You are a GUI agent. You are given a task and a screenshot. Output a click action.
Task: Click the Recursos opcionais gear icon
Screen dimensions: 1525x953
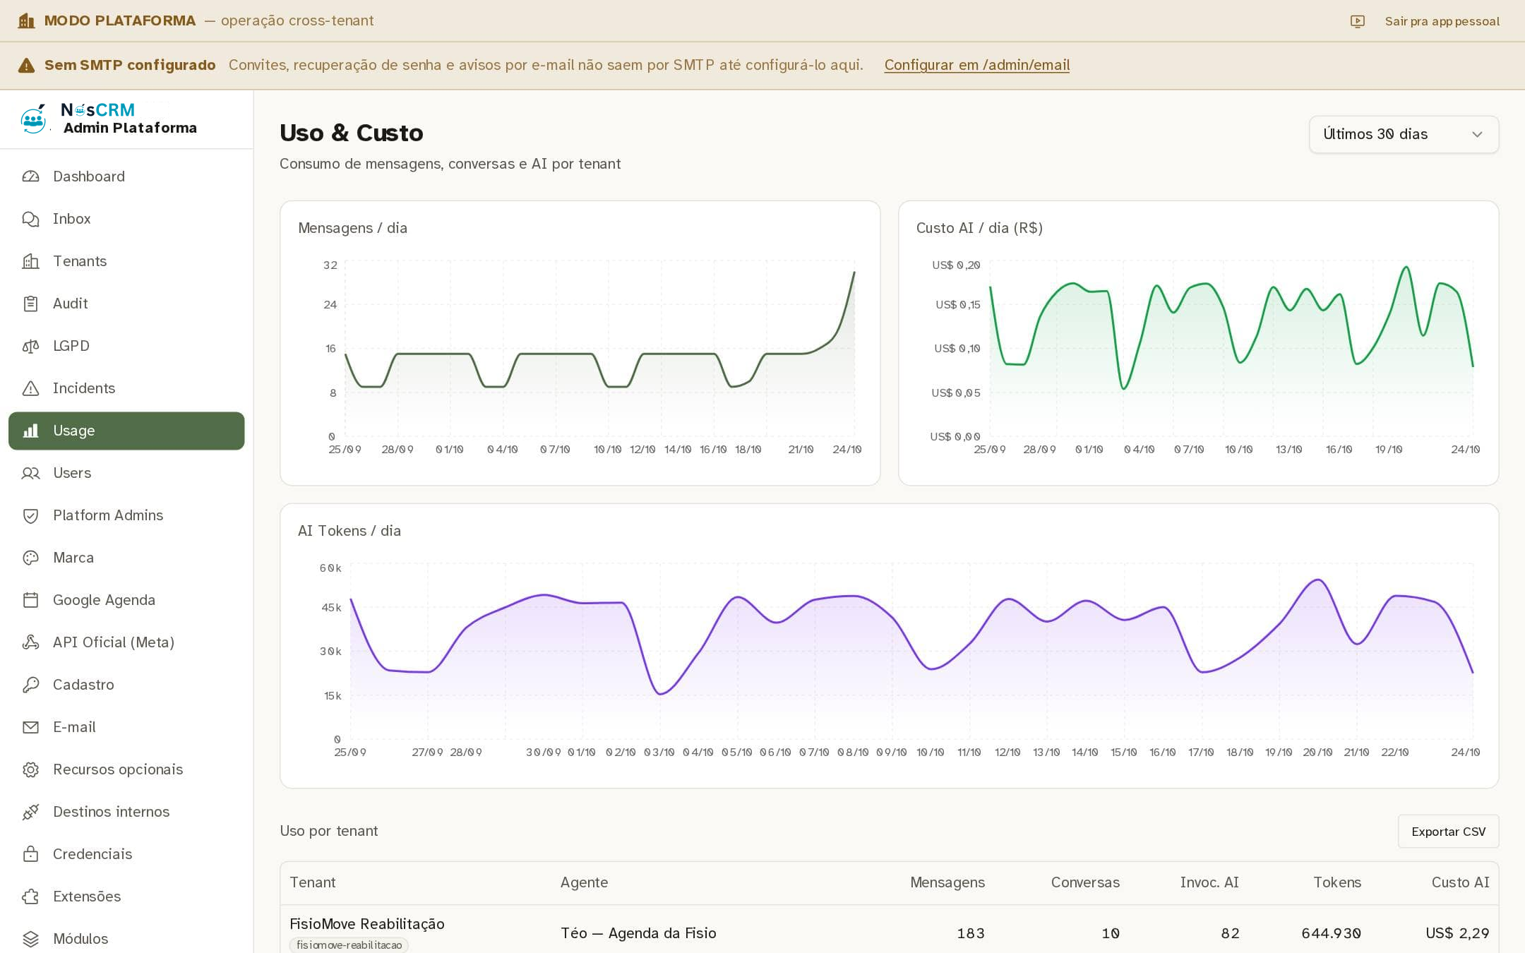[30, 769]
